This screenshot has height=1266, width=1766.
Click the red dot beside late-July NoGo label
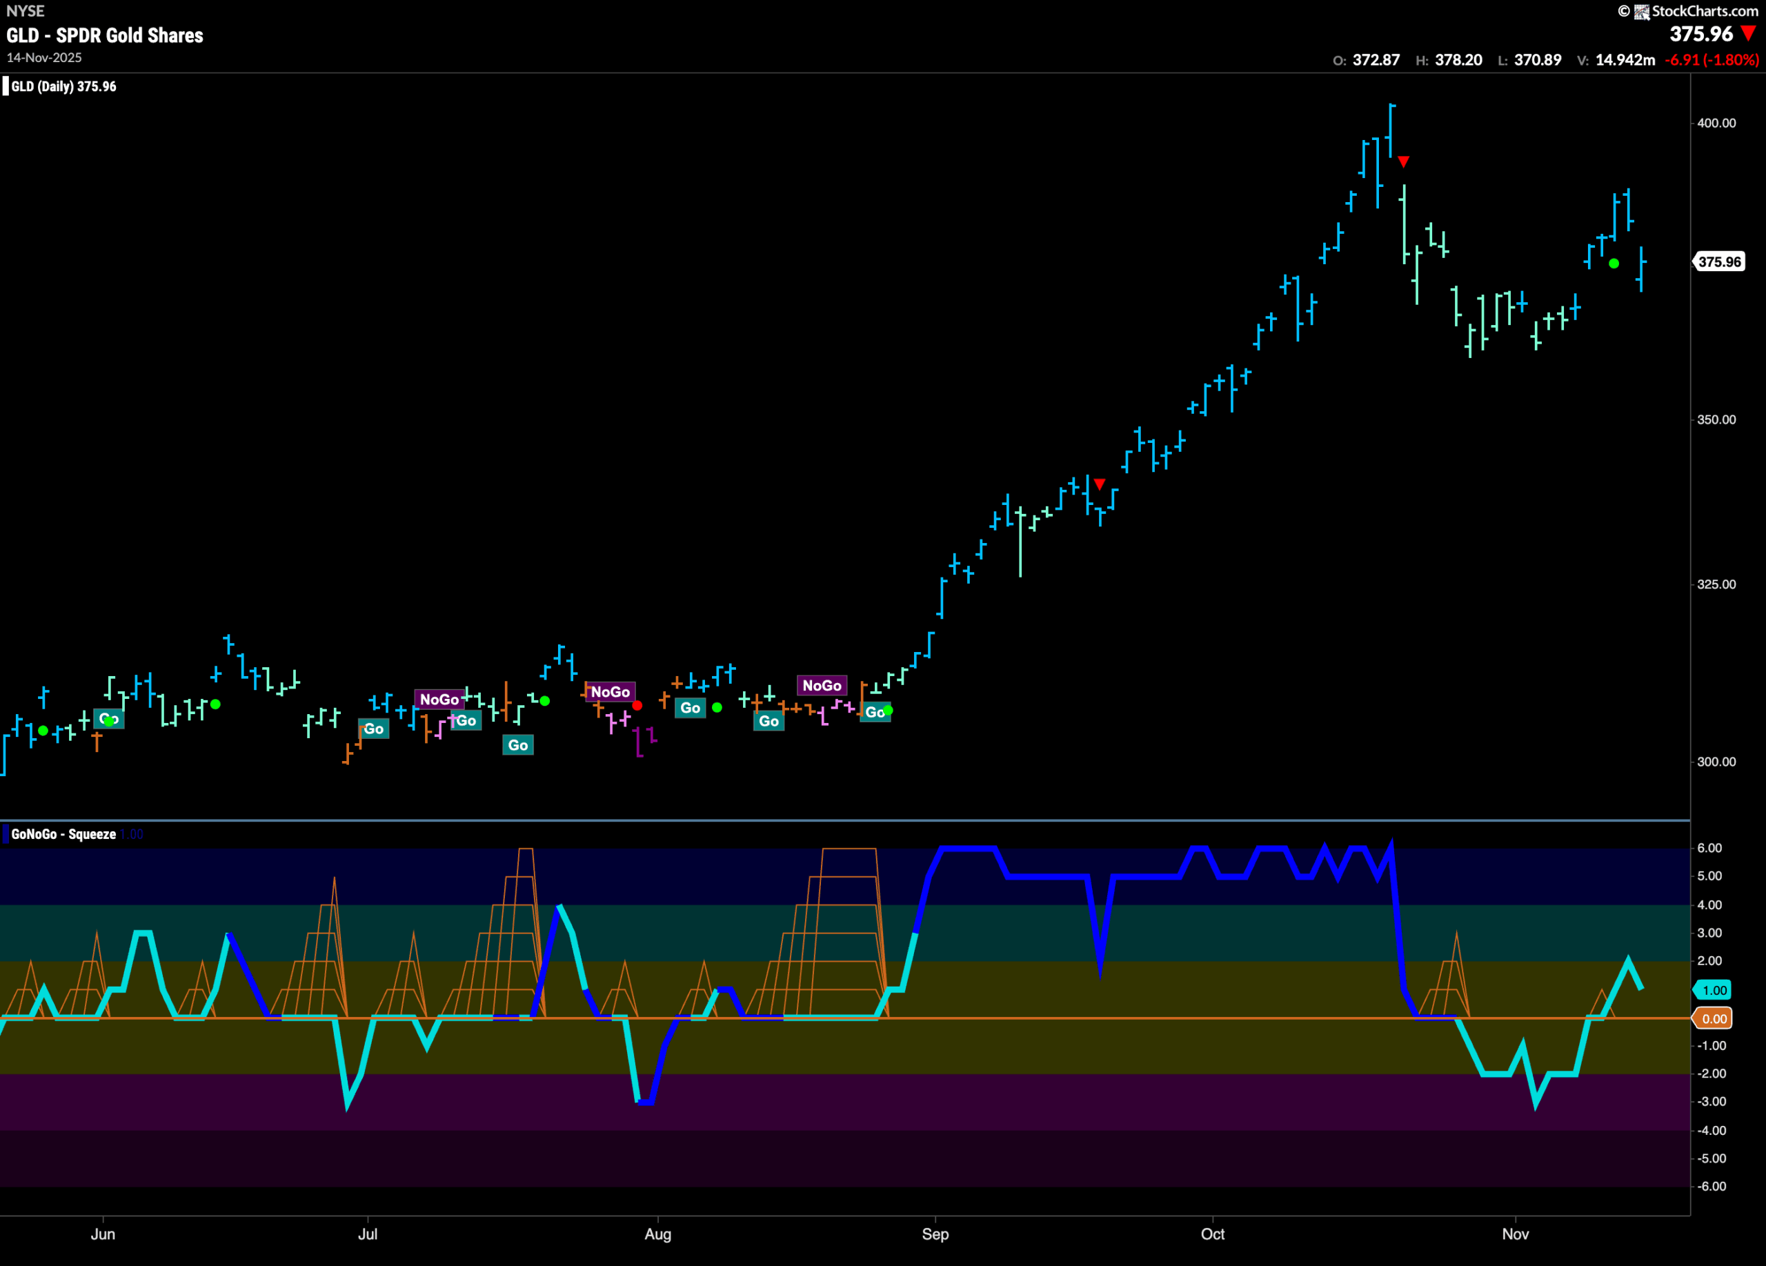coord(637,705)
